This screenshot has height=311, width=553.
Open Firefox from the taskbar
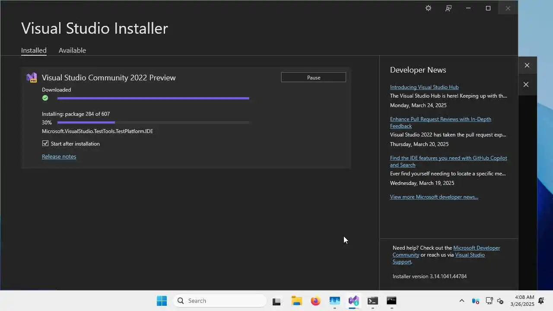coord(316,301)
